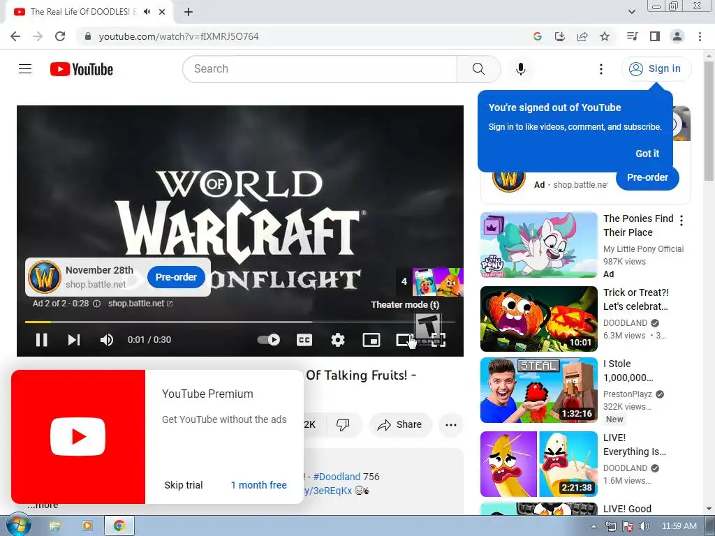The height and width of the screenshot is (536, 715).
Task: Share the video
Action: tap(399, 425)
